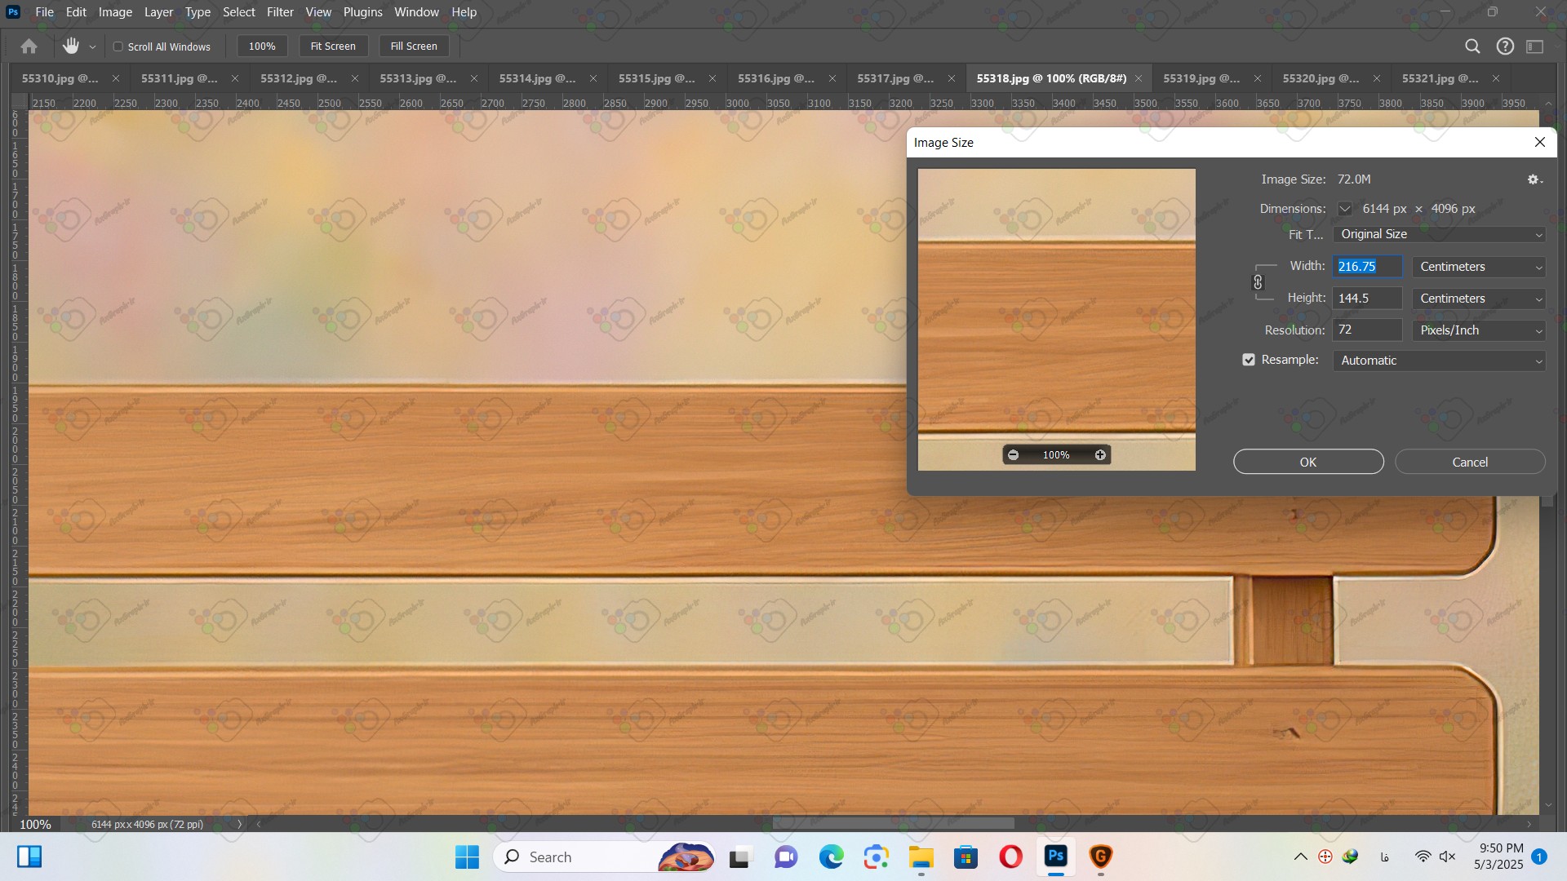Click the Fit Screen button
The height and width of the screenshot is (881, 1567).
coord(333,46)
